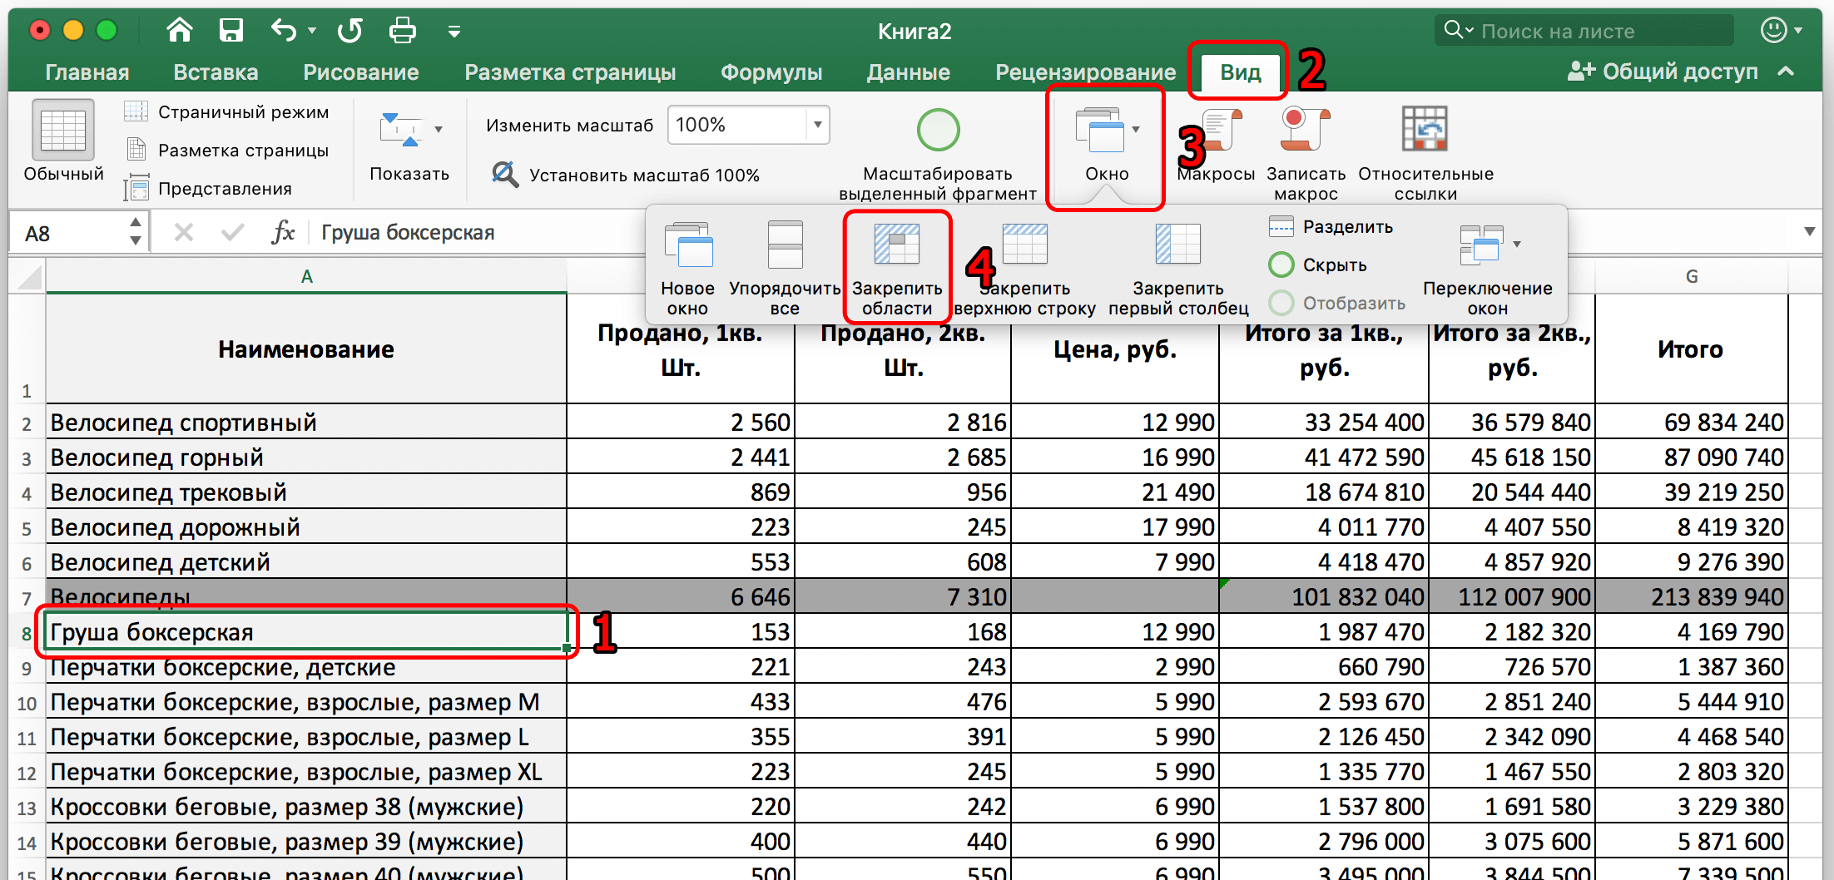Screen dimensions: 1834x880
Task: Select the Вид tab
Action: click(1240, 72)
